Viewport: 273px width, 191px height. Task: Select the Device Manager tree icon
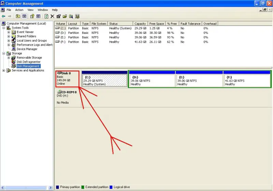click(14, 49)
